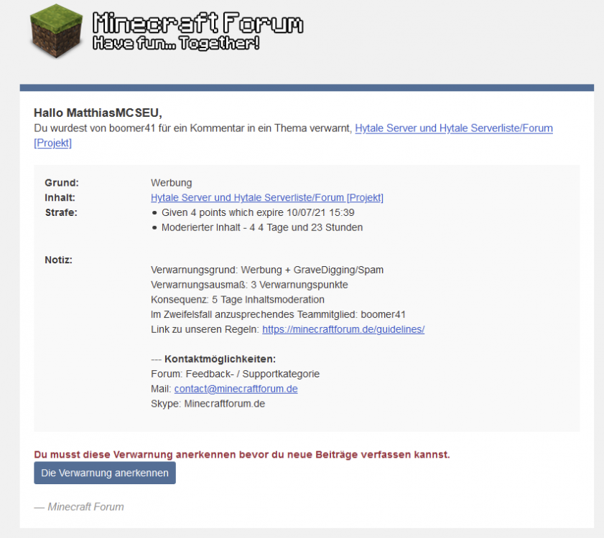Click the Given 4 points expiry line
This screenshot has height=538, width=604.
tap(258, 212)
